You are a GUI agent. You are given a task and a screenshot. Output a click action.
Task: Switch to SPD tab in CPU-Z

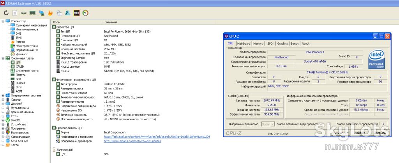tap(270, 44)
